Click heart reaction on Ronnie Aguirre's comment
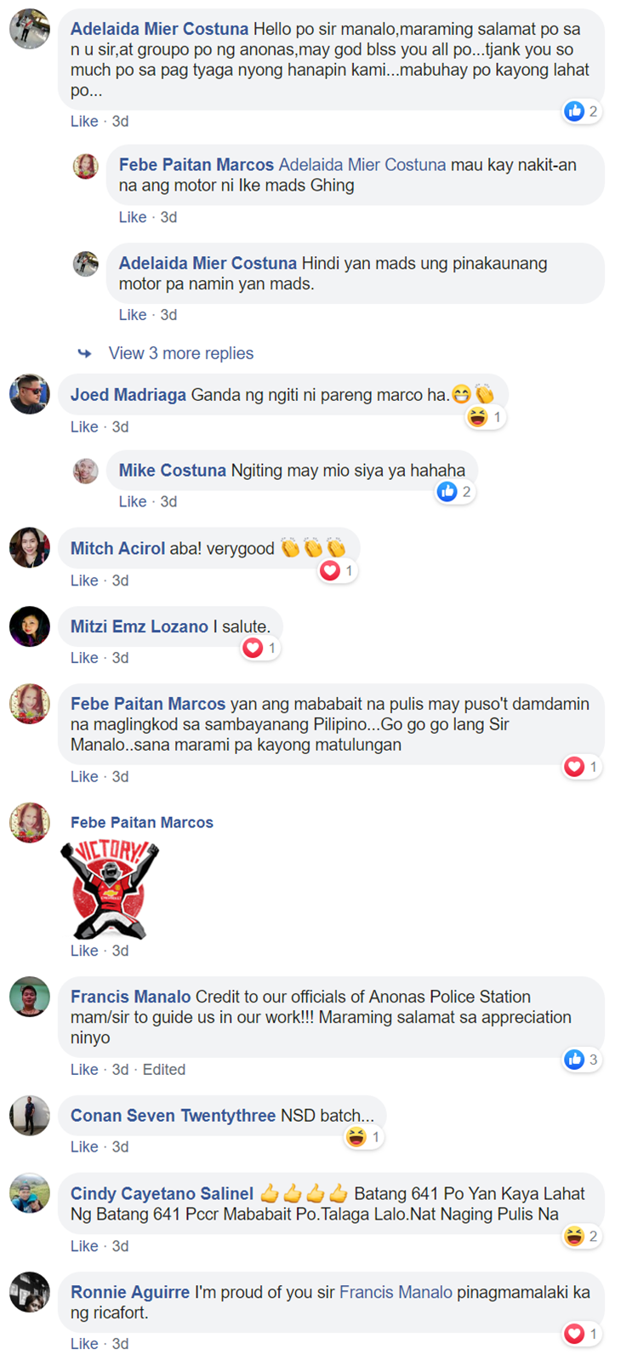This screenshot has height=1366, width=638. tap(574, 1334)
